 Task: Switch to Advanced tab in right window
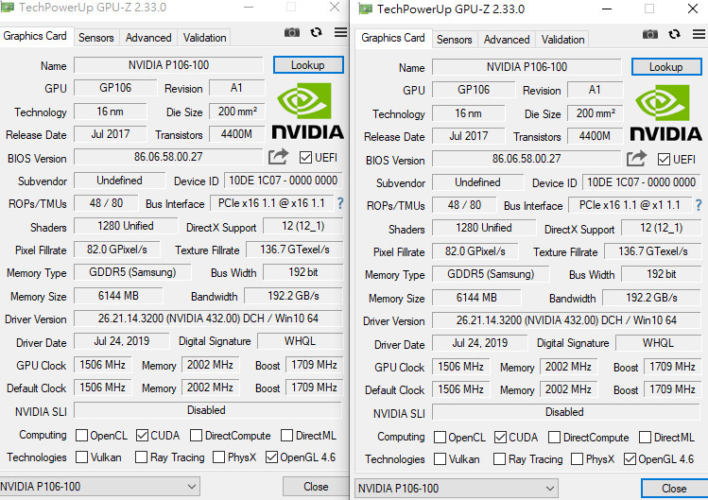tap(507, 40)
